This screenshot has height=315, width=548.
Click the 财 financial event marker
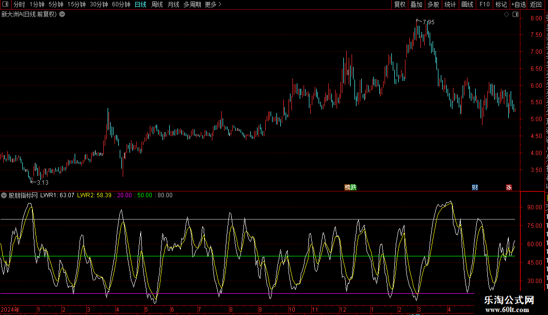point(475,187)
